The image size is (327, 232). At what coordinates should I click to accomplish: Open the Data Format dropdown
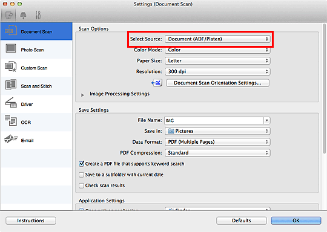click(217, 142)
